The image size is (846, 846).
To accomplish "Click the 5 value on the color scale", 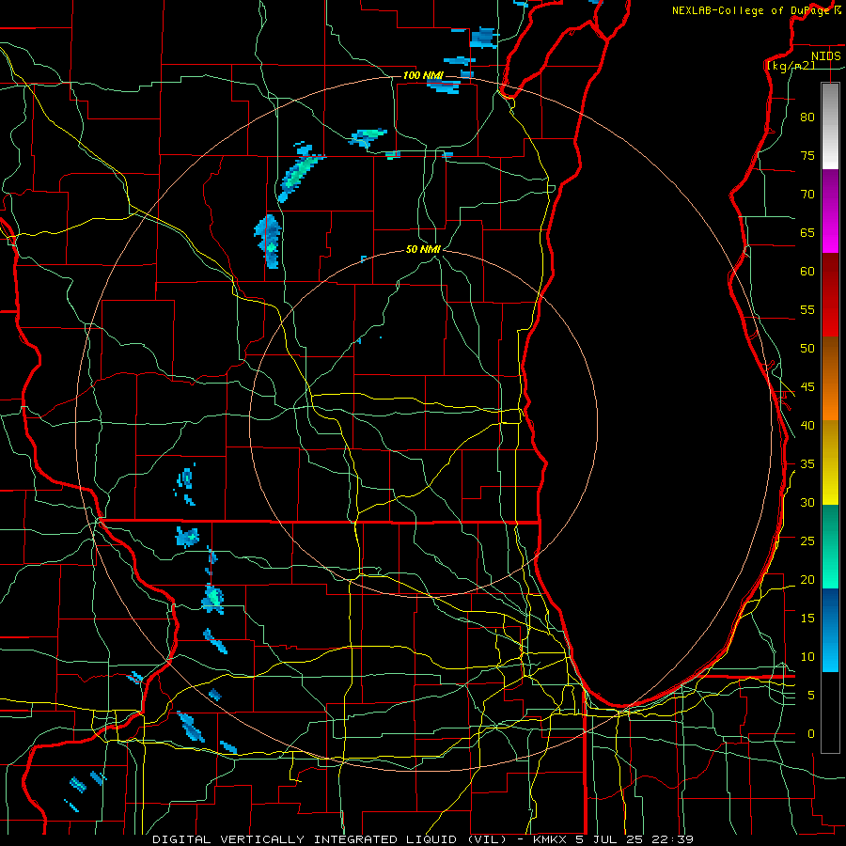I will click(x=811, y=696).
